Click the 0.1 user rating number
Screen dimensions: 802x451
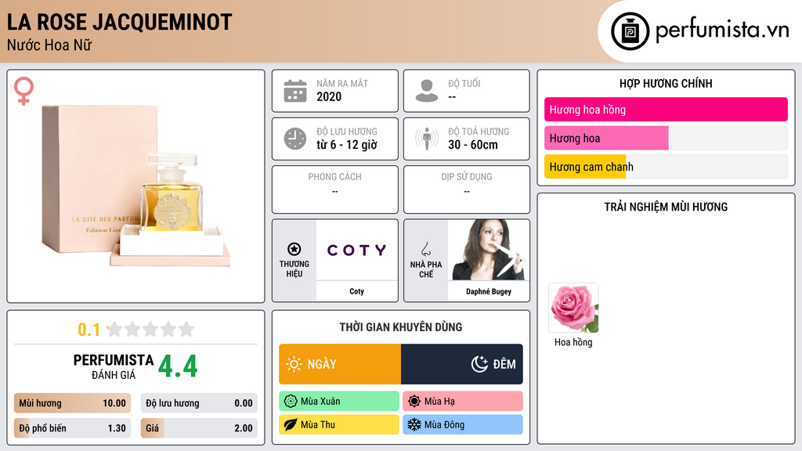pyautogui.click(x=89, y=330)
